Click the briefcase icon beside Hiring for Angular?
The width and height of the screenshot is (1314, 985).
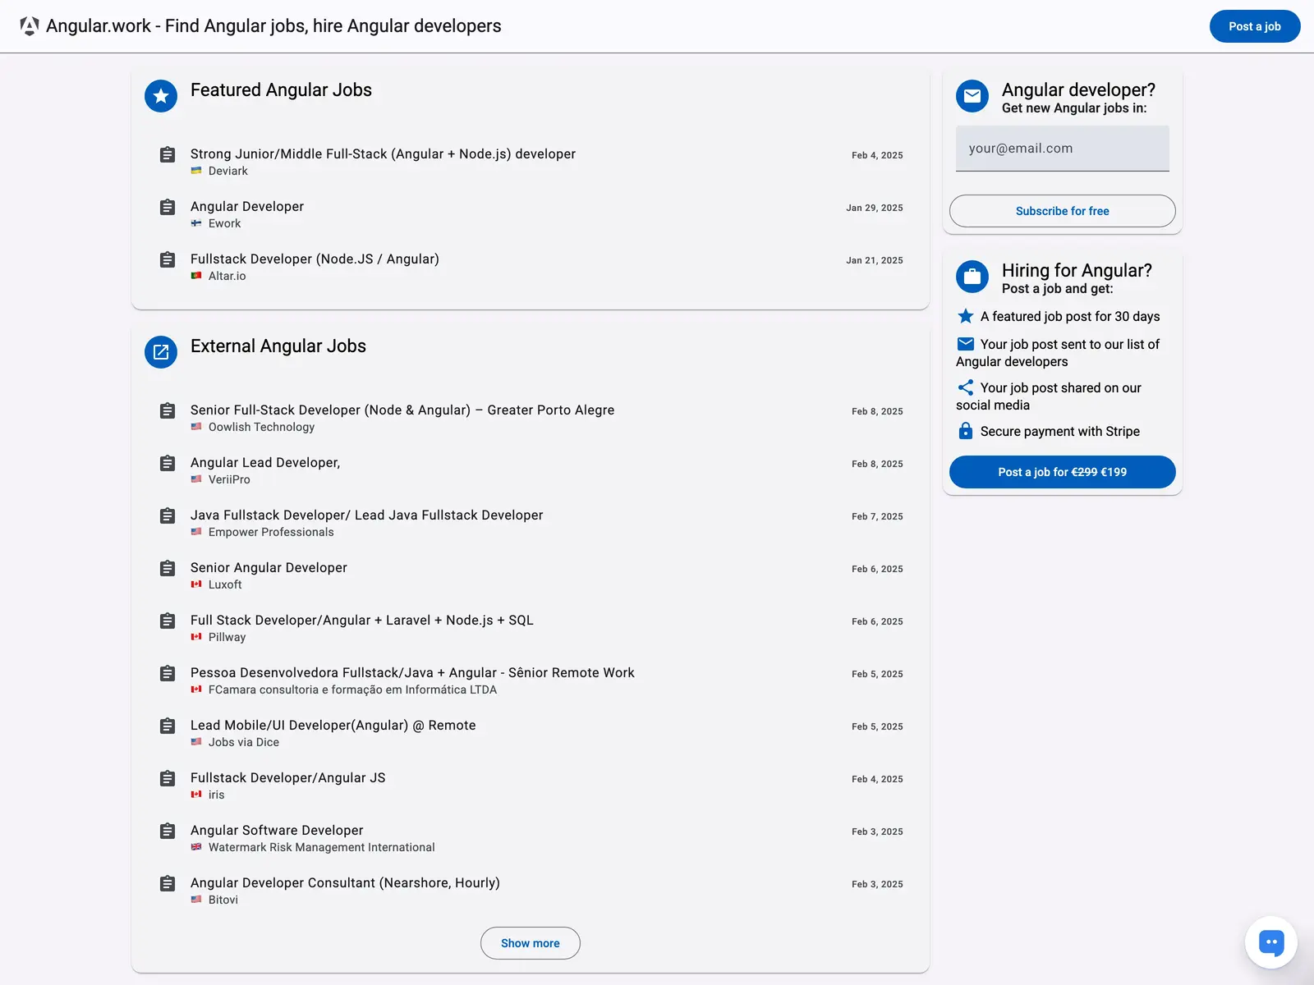coord(972,277)
